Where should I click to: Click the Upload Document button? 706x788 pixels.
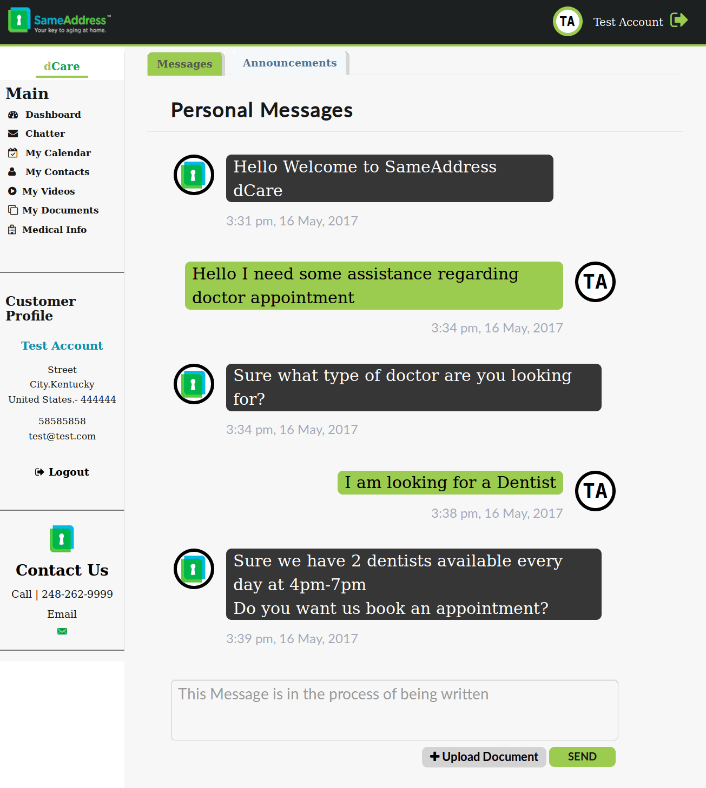(x=484, y=757)
